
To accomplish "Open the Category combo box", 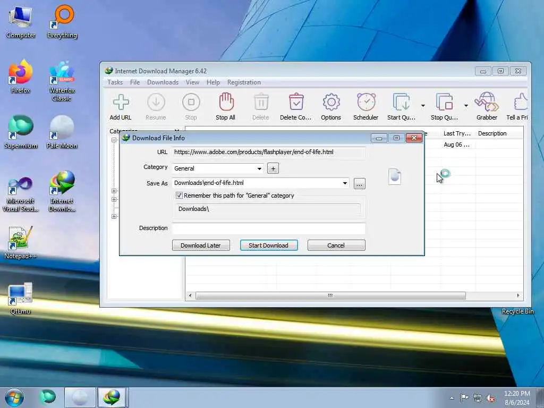I will (218, 168).
